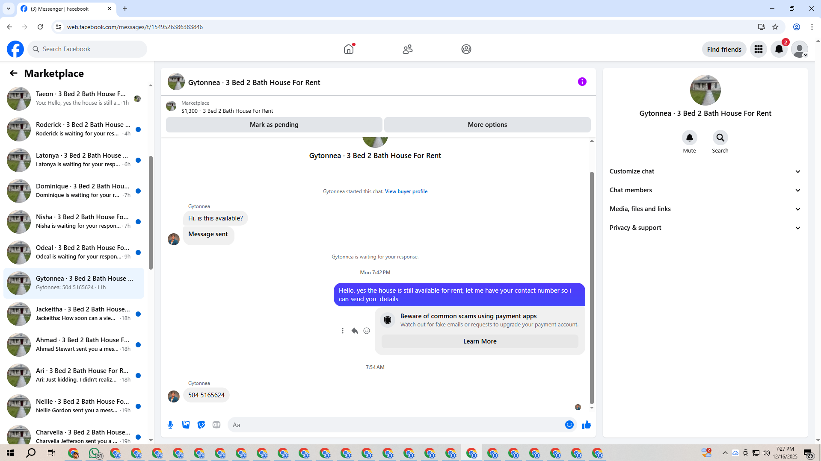Image resolution: width=821 pixels, height=461 pixels.
Task: Open WhatsApp from the taskbar
Action: [95, 453]
